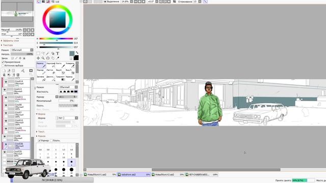Select the Hand pan tool
Screen dimensions: 326x183
coord(53,58)
